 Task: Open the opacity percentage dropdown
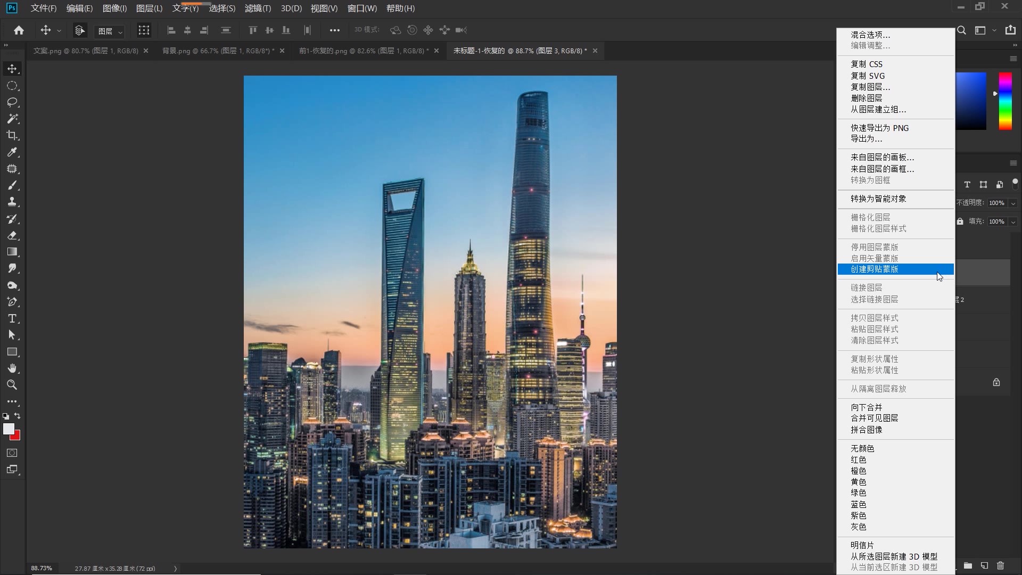pos(1013,203)
